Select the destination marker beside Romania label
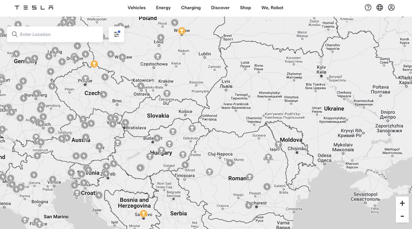This screenshot has height=229, width=412. (249, 177)
